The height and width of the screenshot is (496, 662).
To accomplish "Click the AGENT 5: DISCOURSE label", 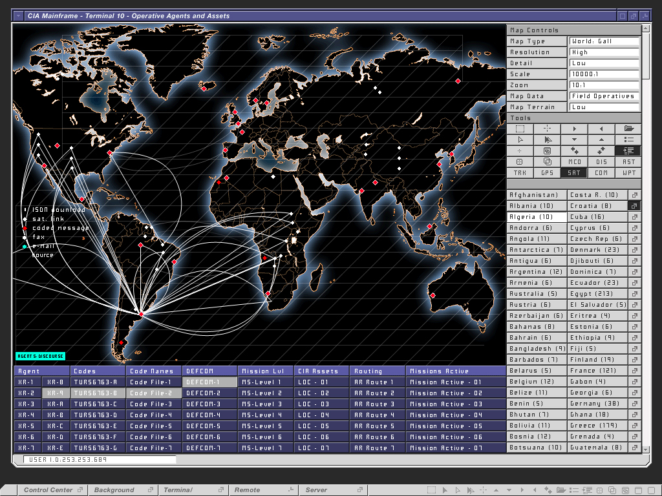I will tap(40, 356).
